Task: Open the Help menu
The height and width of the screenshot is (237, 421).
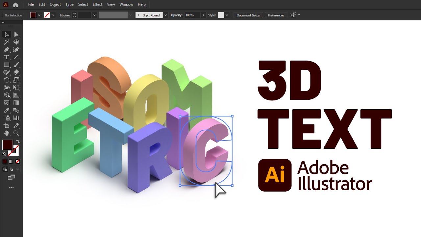Action: click(142, 5)
